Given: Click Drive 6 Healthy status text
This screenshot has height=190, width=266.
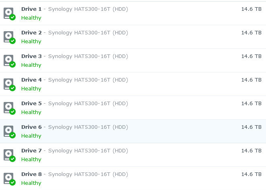Looking at the screenshot, I should tap(31, 136).
